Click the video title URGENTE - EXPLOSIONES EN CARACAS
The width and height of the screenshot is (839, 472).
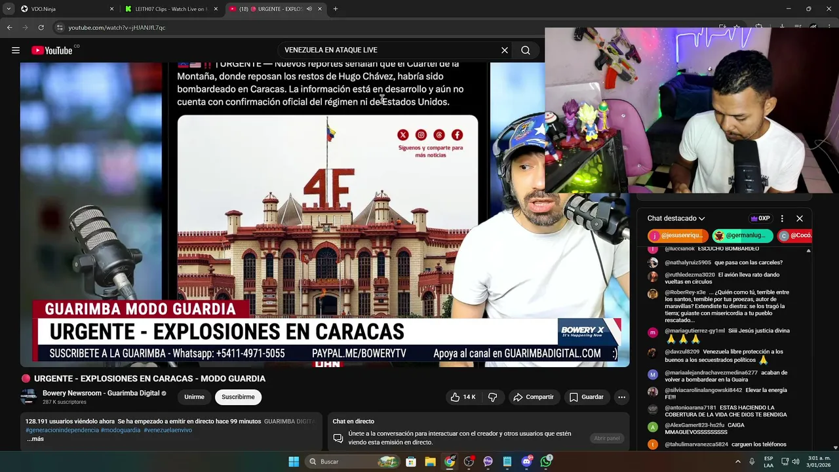(149, 379)
